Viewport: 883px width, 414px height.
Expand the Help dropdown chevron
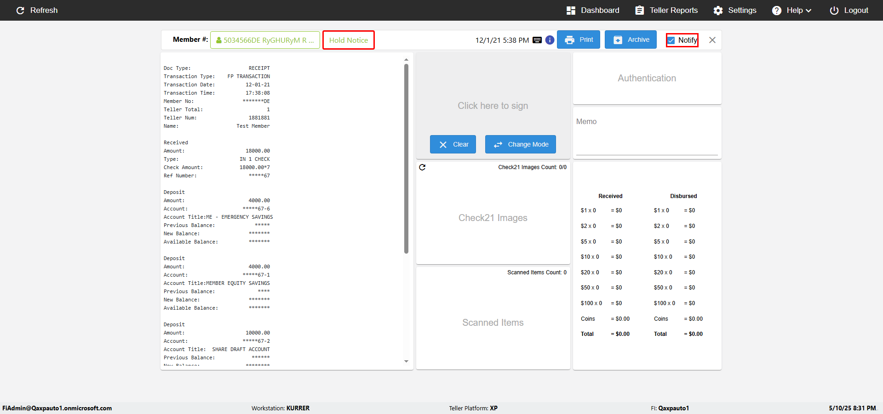808,11
